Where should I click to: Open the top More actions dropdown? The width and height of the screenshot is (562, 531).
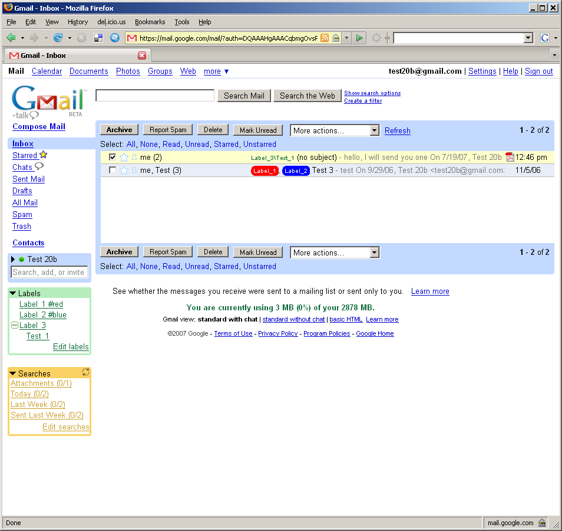pos(335,130)
